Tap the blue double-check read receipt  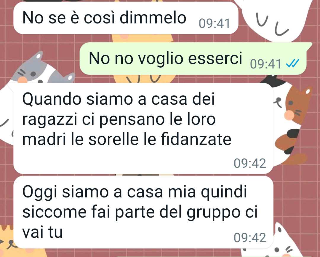point(292,63)
